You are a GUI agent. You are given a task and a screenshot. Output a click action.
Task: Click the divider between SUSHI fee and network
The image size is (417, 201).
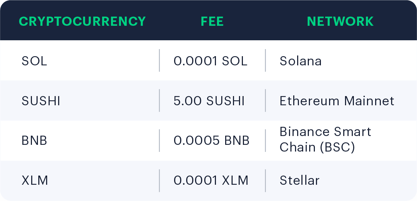pos(265,100)
